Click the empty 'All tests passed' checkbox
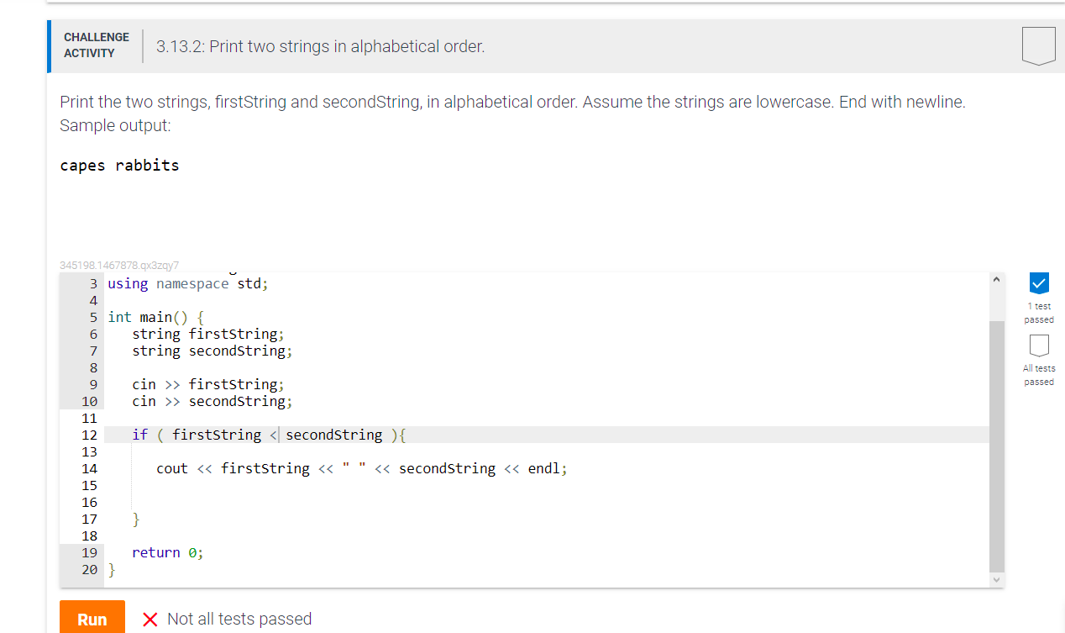Screen dimensions: 1065x633 [1038, 345]
